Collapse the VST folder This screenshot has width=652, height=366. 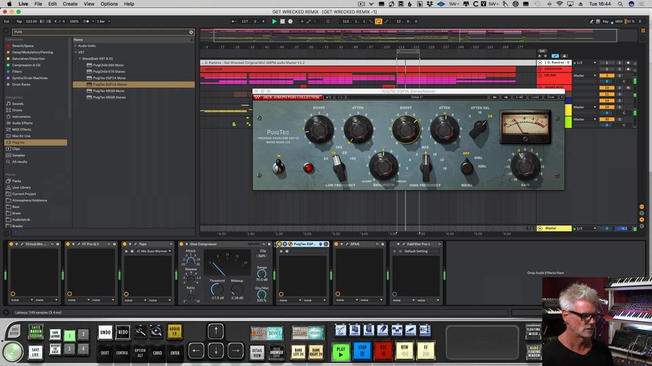click(x=75, y=52)
